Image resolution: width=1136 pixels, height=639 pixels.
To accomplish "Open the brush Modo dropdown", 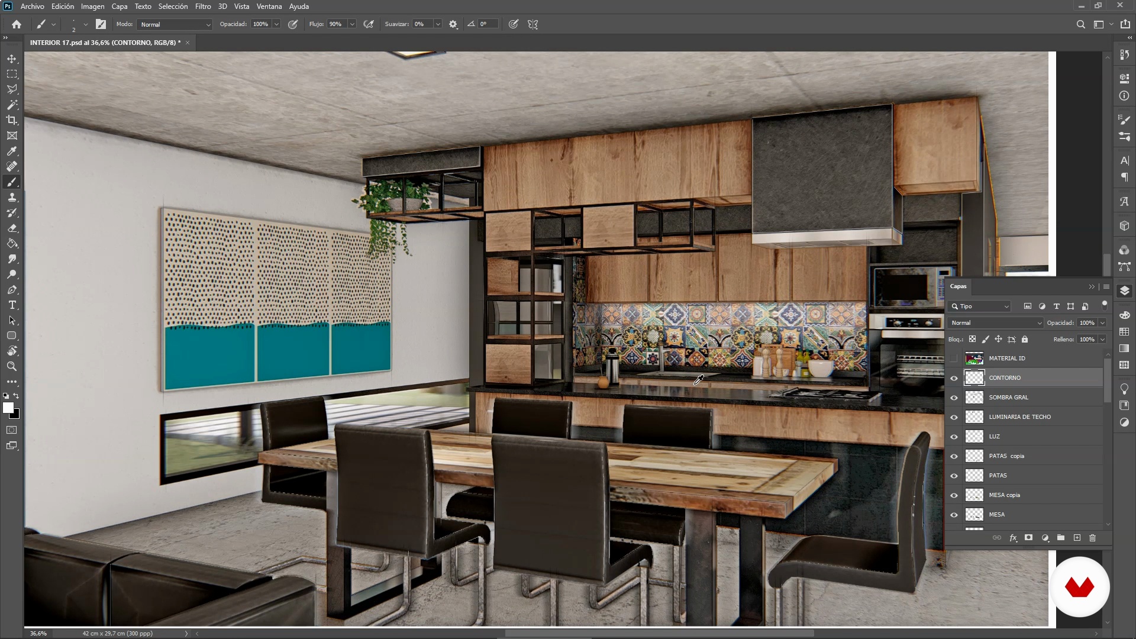I will [x=175, y=24].
